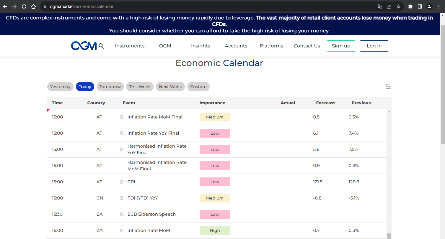Open browser extensions puzzle icon
This screenshot has height=239, width=445.
pyautogui.click(x=410, y=6)
